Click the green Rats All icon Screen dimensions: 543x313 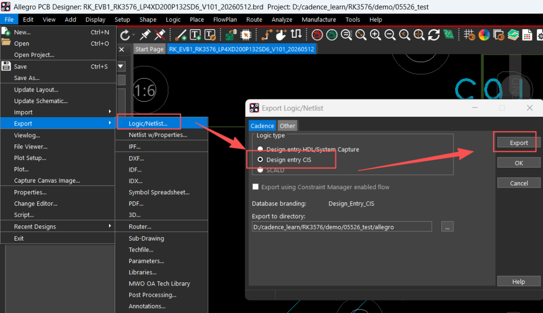coord(332,35)
